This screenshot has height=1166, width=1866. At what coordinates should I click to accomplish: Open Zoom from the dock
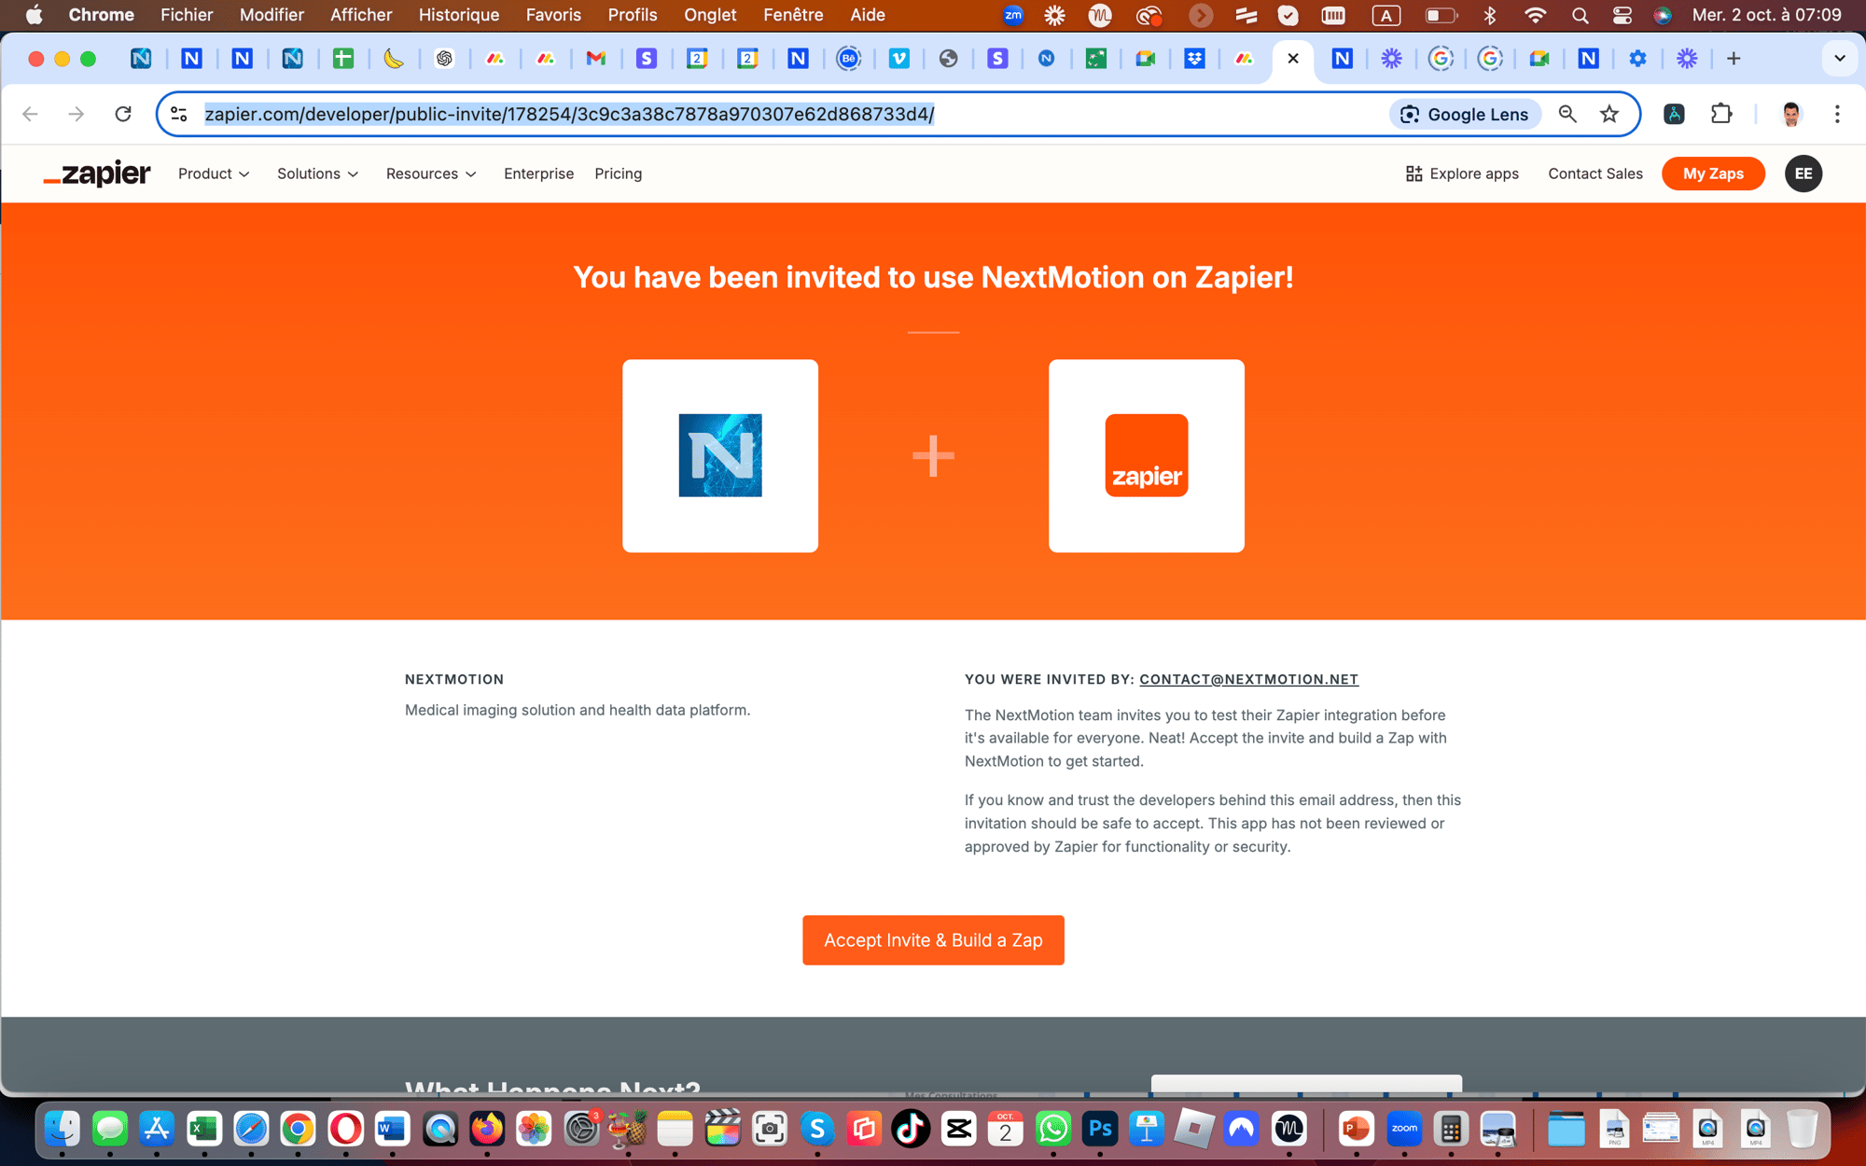pos(1404,1130)
